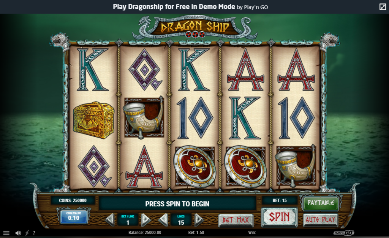389x238 pixels.
Task: Expand game to fullscreen
Action: pos(383,7)
